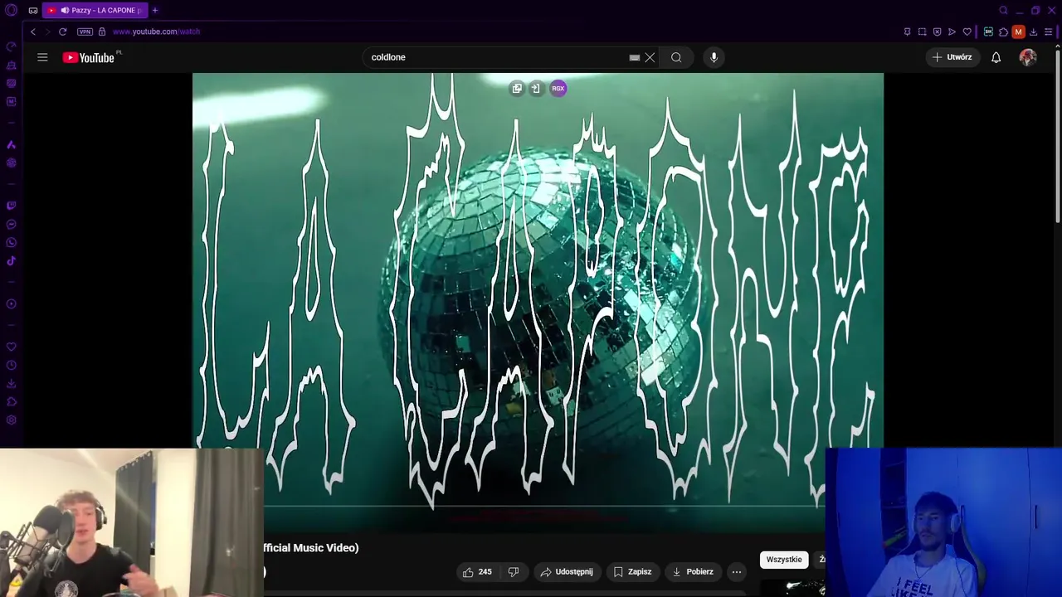Image resolution: width=1062 pixels, height=597 pixels.
Task: Select the Wszystkie filter chip
Action: point(784,560)
